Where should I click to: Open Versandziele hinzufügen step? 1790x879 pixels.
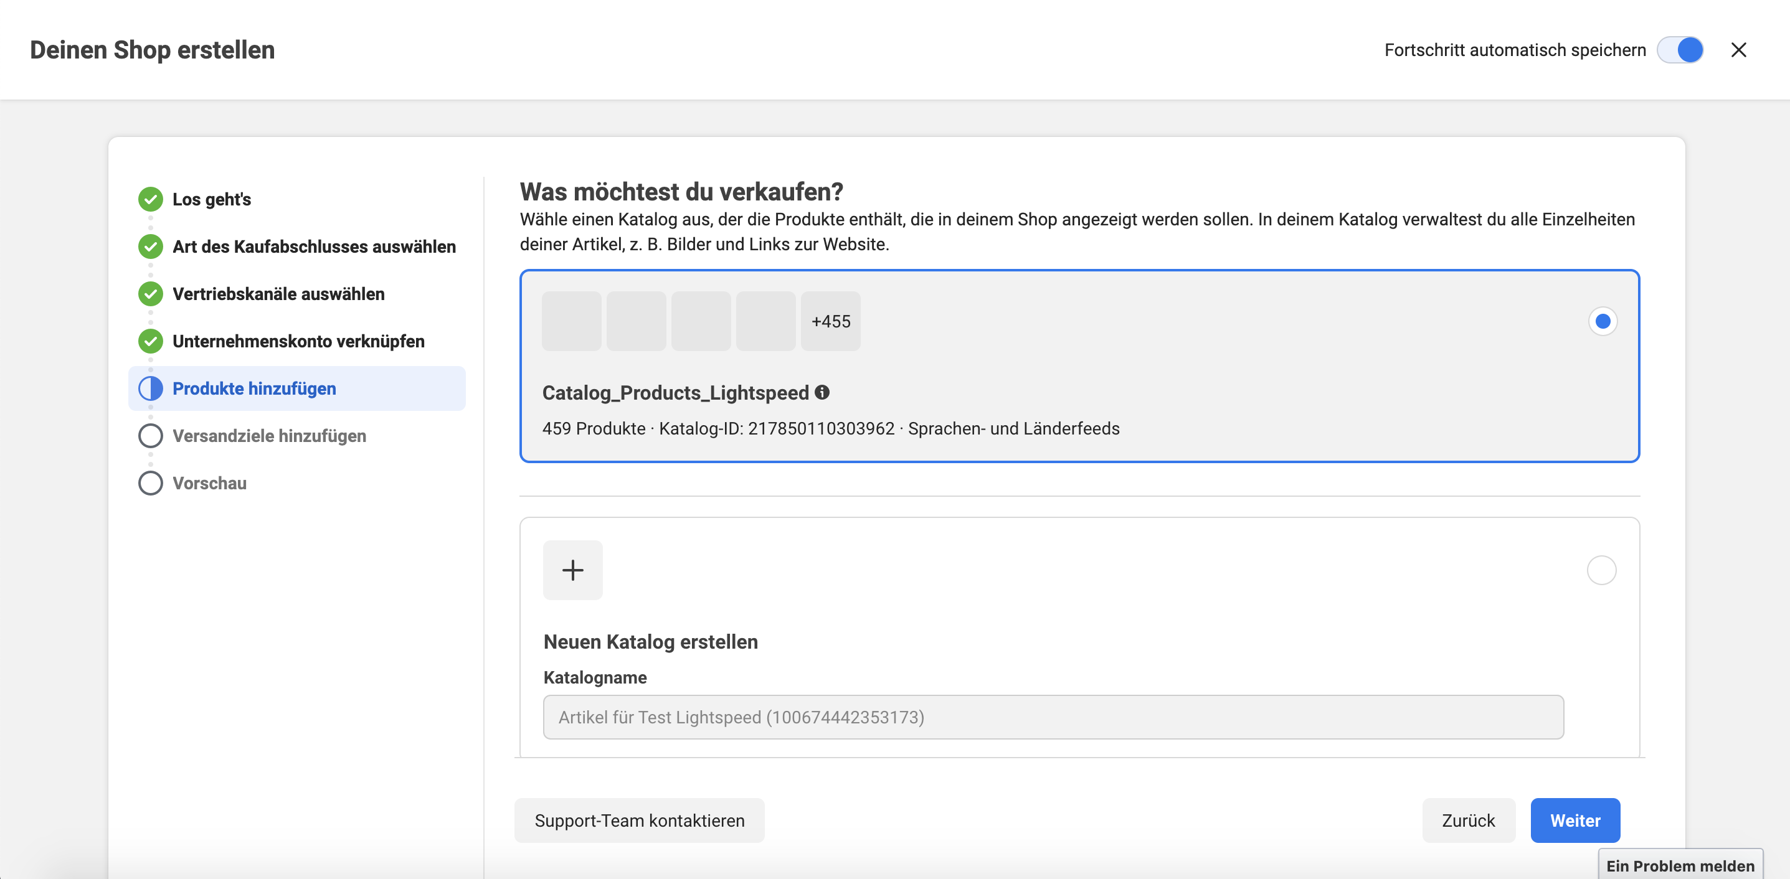(269, 435)
